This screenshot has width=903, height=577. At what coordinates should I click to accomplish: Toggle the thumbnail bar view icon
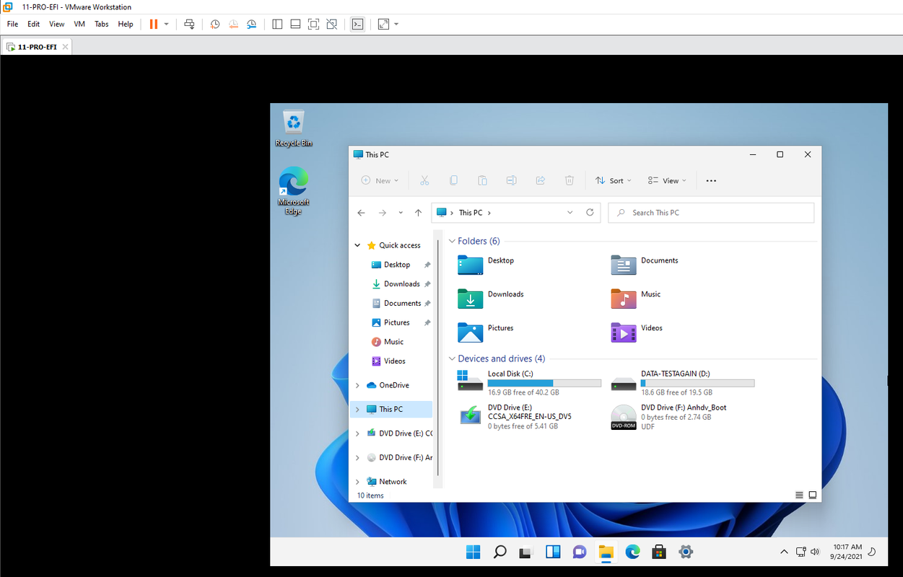(x=295, y=24)
